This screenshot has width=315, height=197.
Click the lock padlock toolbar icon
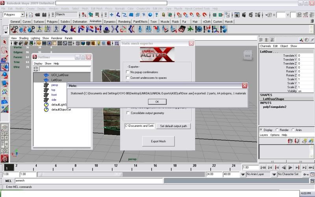pos(163,15)
